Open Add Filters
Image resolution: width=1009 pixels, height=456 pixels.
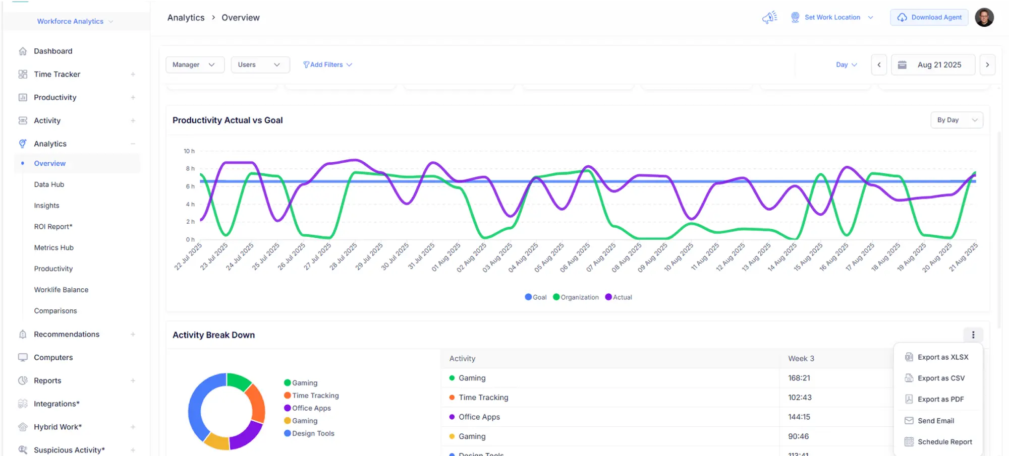click(327, 64)
